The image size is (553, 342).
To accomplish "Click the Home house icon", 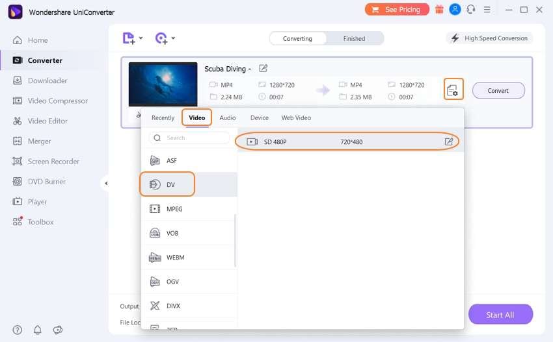I will point(18,40).
